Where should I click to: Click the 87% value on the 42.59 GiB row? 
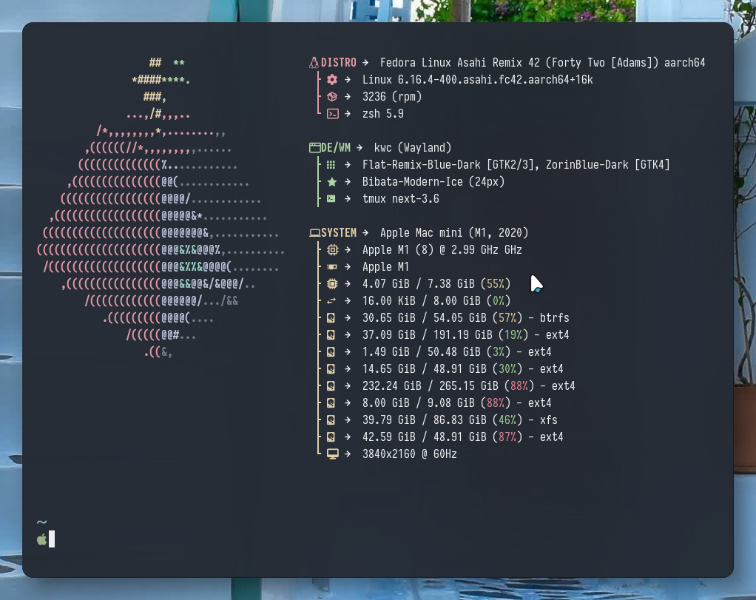[507, 437]
